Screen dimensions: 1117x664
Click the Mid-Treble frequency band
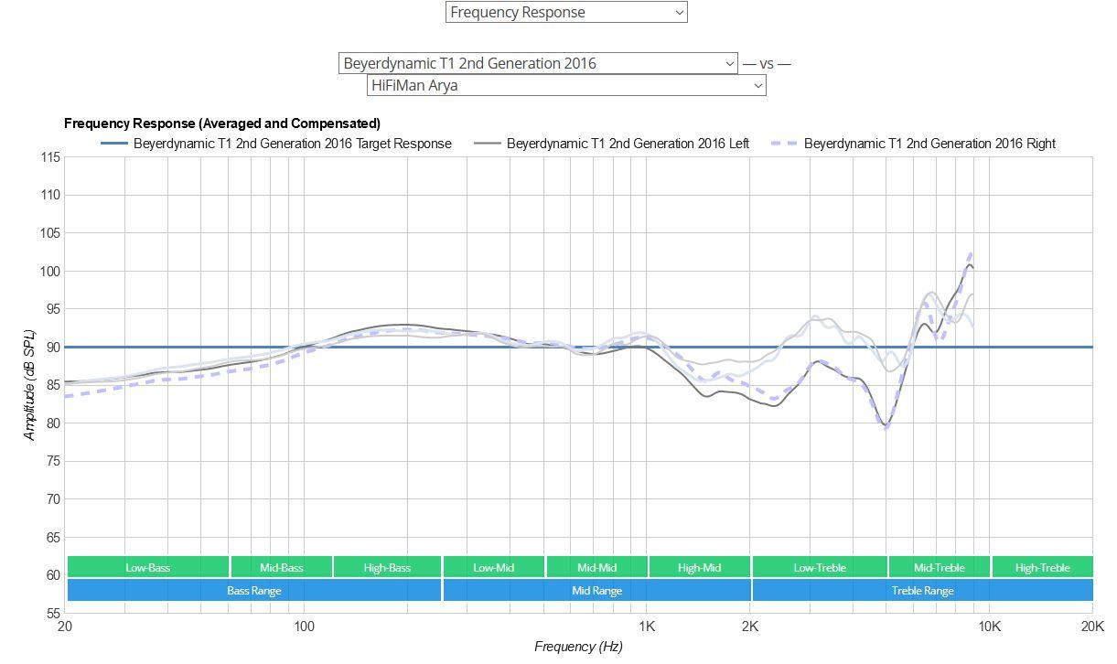(x=939, y=567)
